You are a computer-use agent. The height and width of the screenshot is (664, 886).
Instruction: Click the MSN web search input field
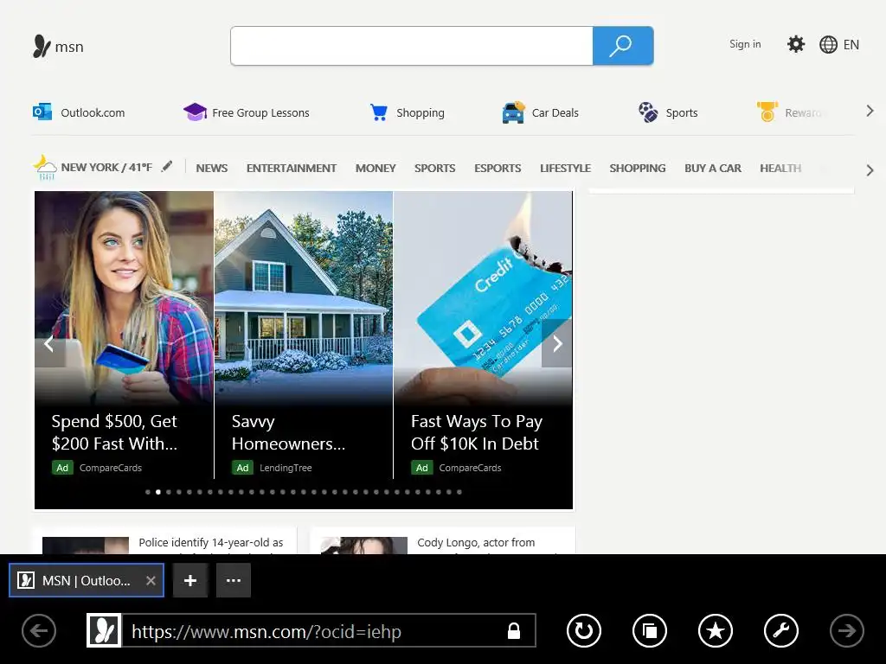(x=411, y=46)
